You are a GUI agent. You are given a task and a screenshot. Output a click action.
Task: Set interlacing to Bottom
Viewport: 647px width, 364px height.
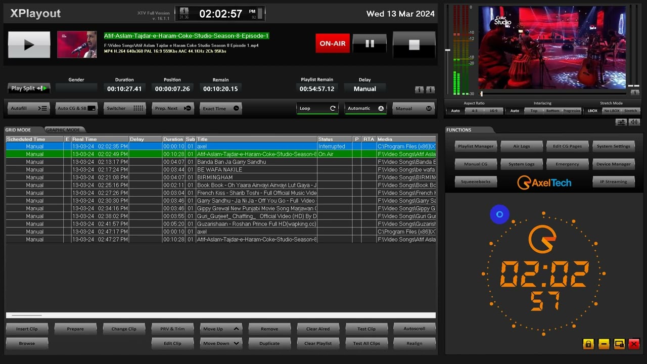(x=553, y=111)
